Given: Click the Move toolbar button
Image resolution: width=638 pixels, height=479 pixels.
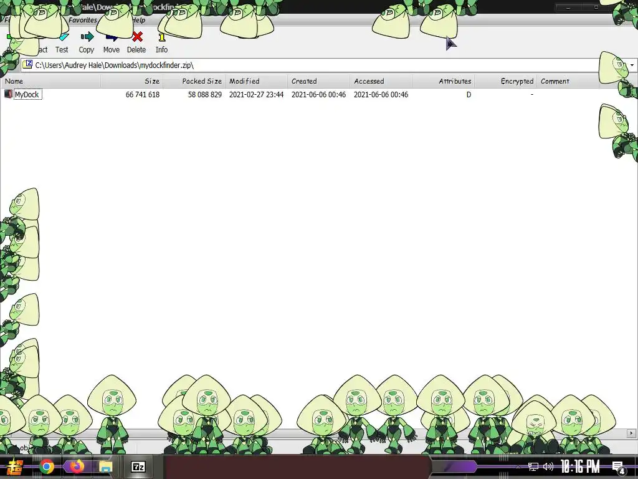Looking at the screenshot, I should coord(111,42).
